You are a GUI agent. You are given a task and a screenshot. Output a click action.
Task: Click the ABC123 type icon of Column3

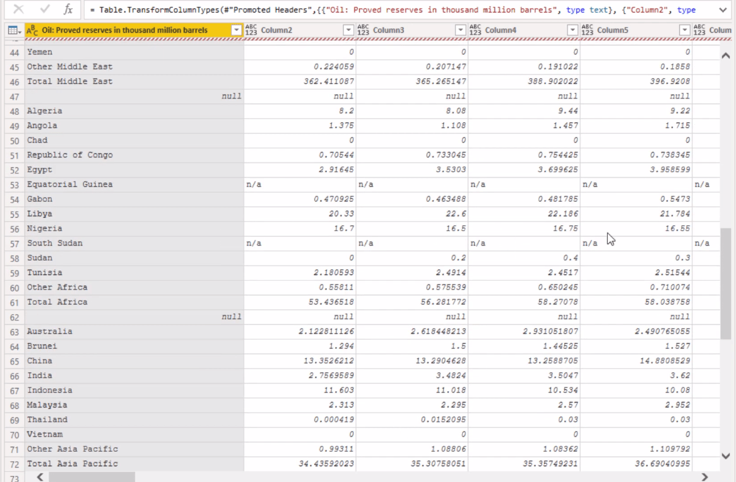364,30
